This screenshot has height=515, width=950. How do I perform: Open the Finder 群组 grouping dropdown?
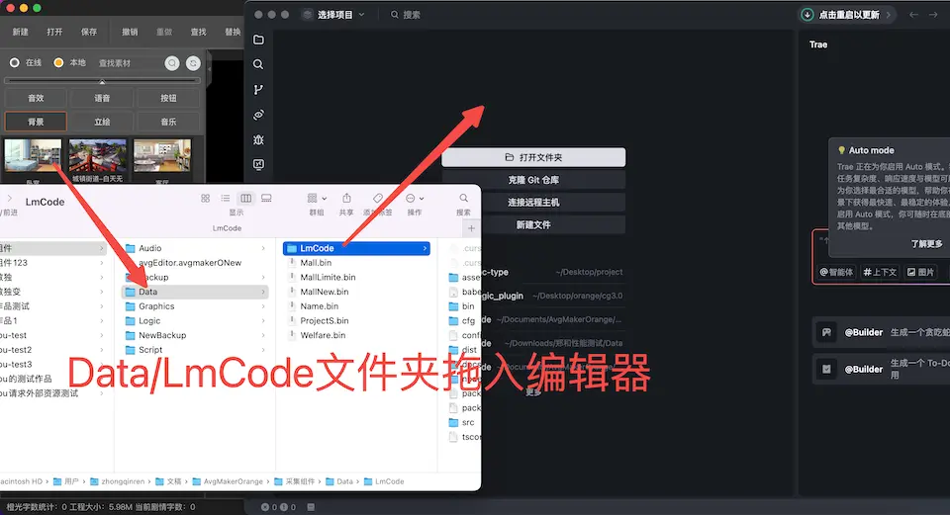pos(317,199)
